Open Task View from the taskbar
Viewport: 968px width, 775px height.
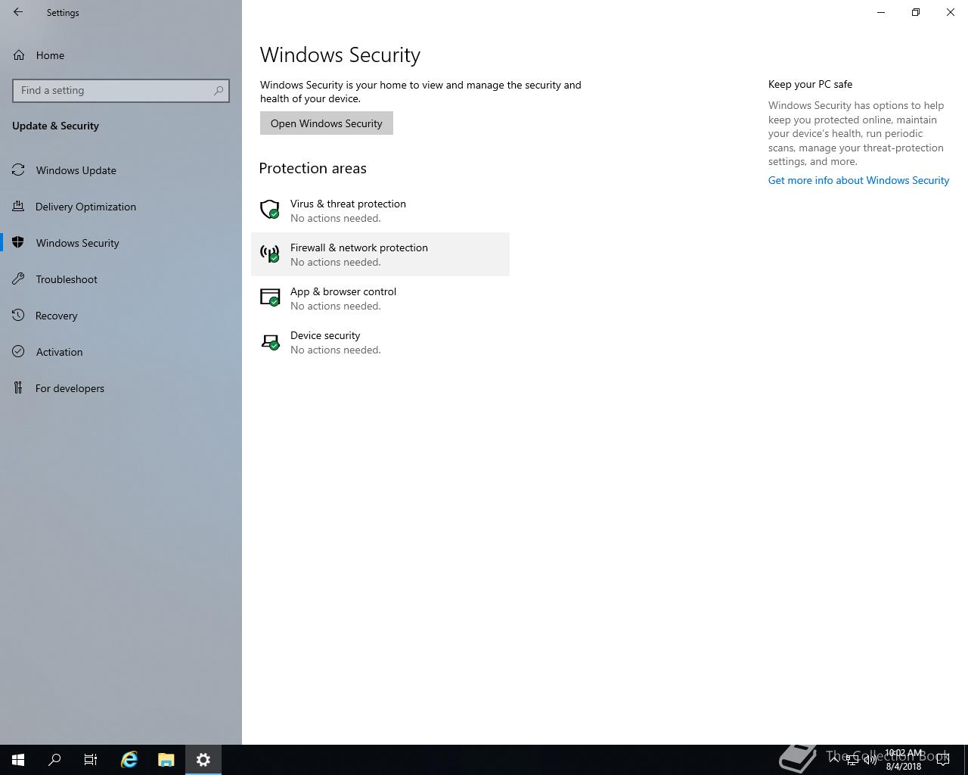point(91,760)
